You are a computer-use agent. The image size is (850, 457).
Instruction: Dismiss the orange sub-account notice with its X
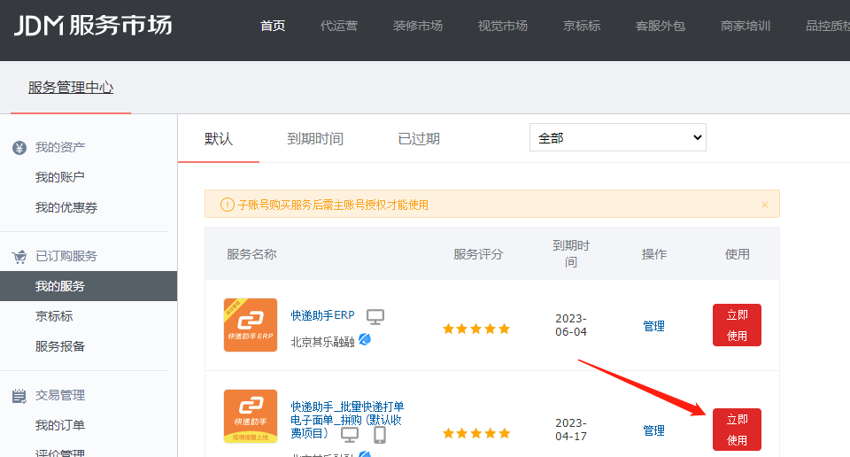765,205
